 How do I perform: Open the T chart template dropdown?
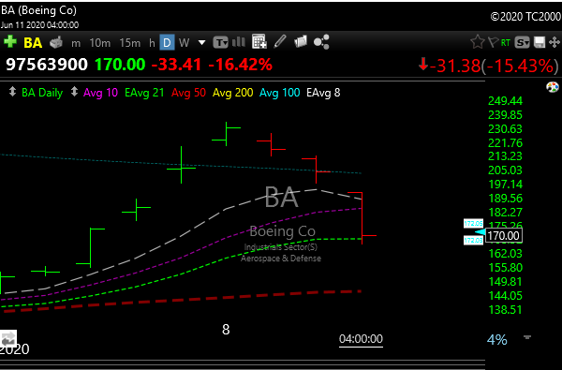tap(220, 42)
